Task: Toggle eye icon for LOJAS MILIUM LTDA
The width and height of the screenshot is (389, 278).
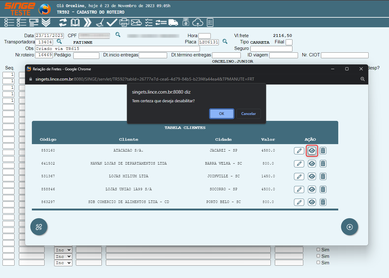Action: point(312,176)
